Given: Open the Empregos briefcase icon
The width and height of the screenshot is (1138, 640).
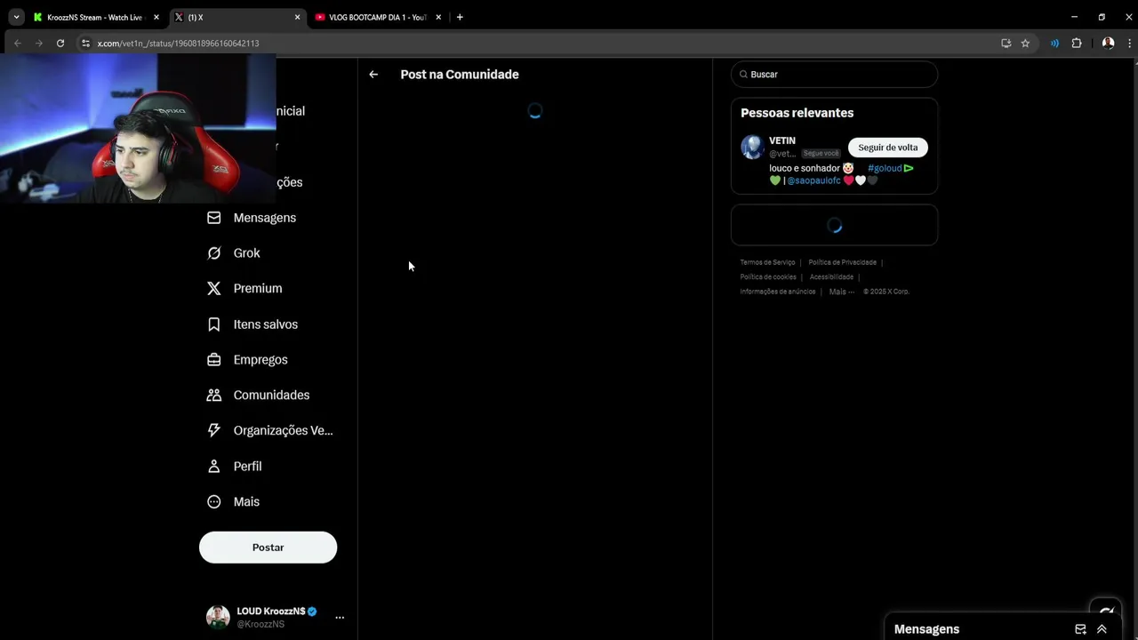Looking at the screenshot, I should pos(213,360).
